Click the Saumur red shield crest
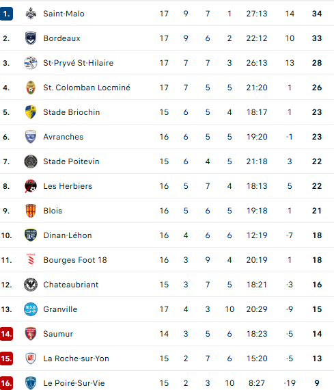Viewport: 334px width, 390px height. (x=31, y=334)
